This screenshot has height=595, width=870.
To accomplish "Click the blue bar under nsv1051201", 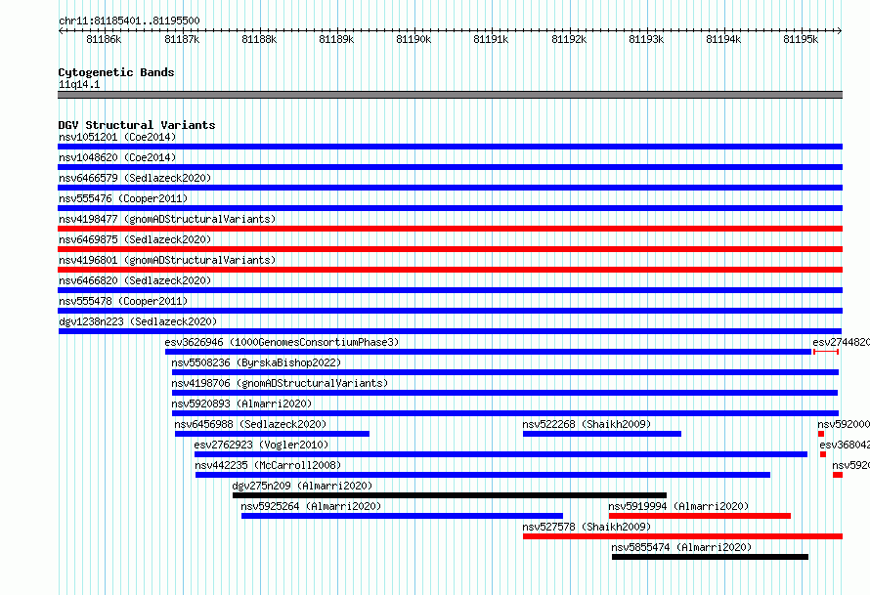I will pos(450,147).
